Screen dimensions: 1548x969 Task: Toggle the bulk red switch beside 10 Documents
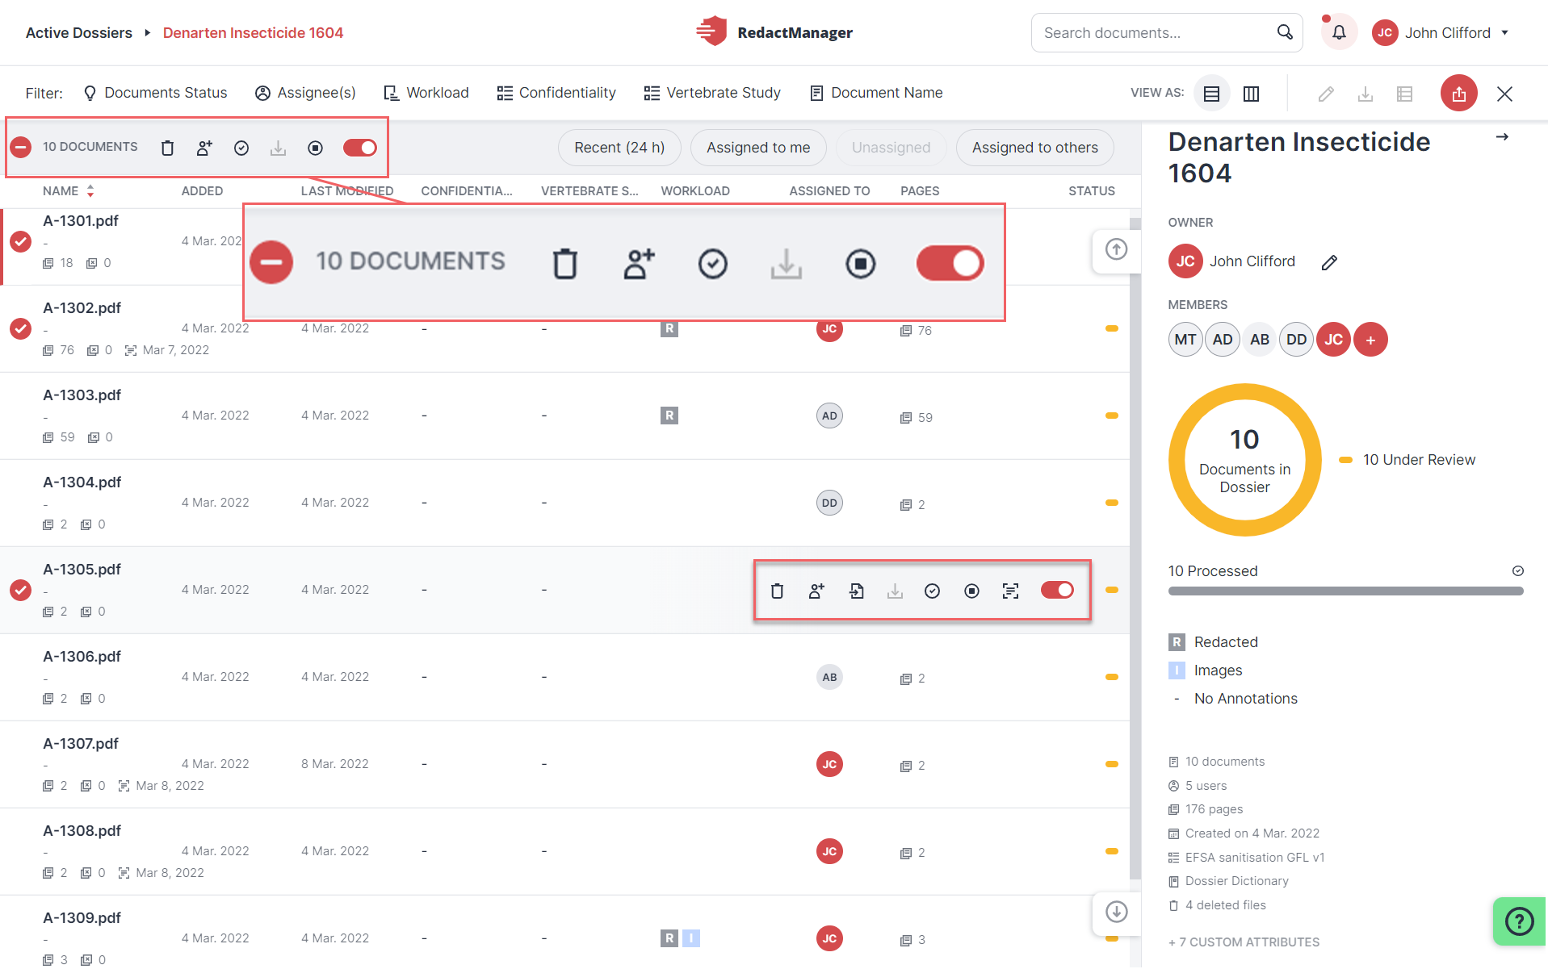coord(360,148)
